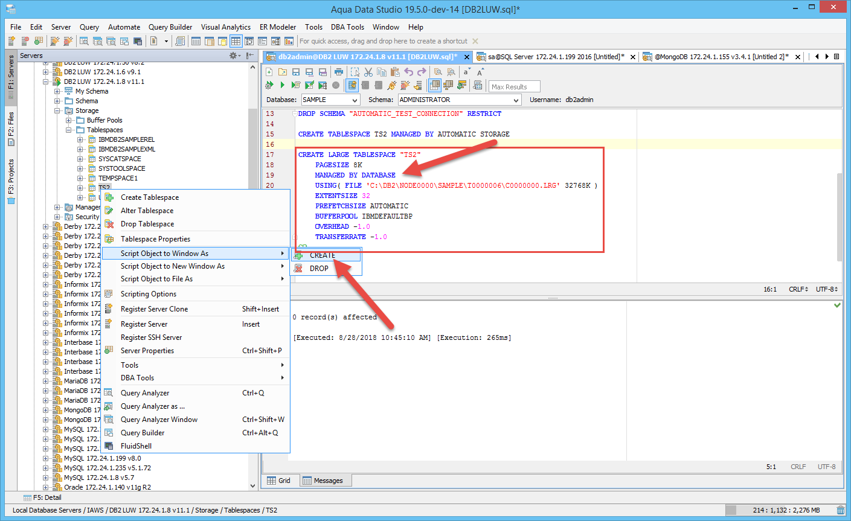Choose DROP from the script submenu
851x521 pixels.
[x=326, y=269]
